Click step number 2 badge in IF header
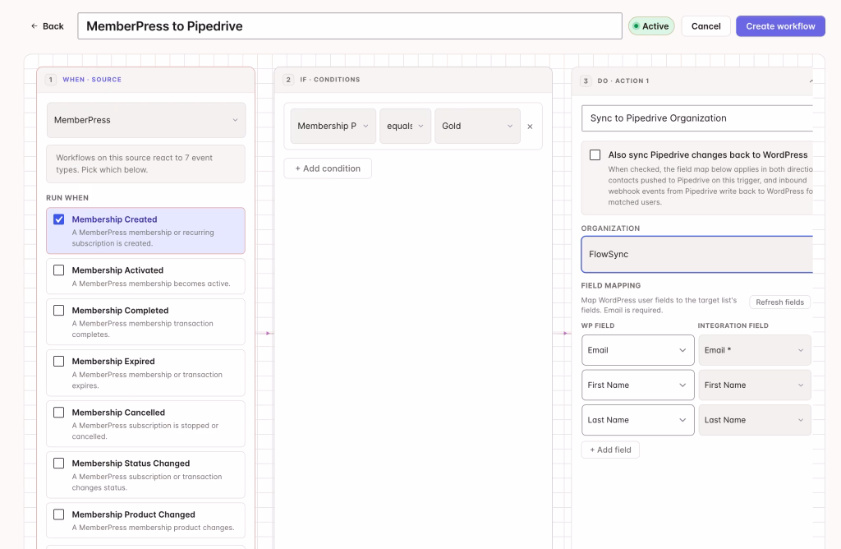Viewport: 841px width, 549px height. [x=288, y=80]
